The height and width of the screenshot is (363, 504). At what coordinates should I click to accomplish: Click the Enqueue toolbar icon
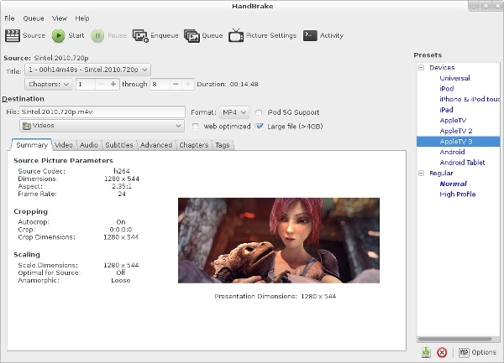pyautogui.click(x=139, y=36)
